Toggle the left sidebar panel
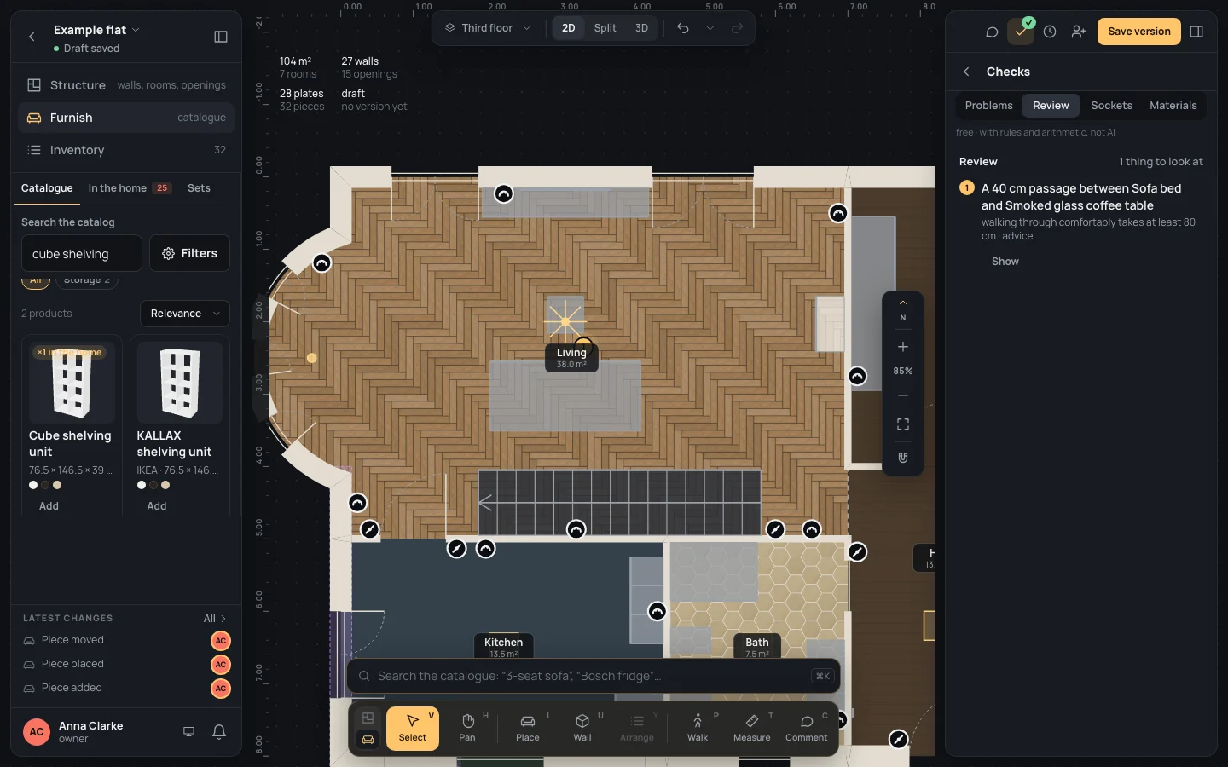Image resolution: width=1228 pixels, height=767 pixels. pos(221,37)
